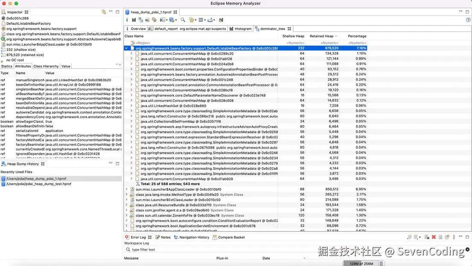
Task: Collapse the DefaultListableBeanFactory tree node
Action: (x=126, y=48)
